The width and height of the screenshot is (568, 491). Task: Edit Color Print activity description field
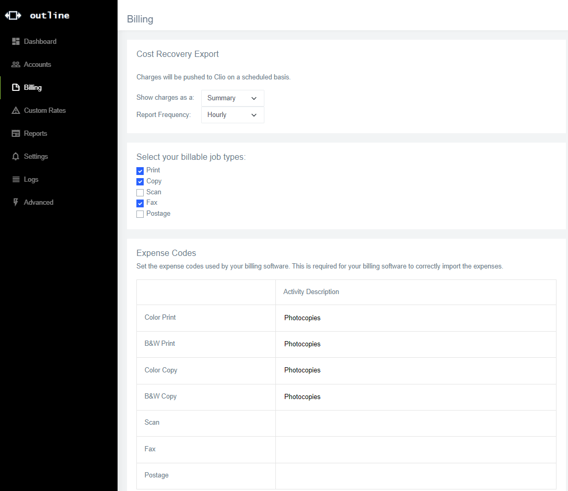(x=415, y=318)
